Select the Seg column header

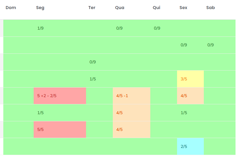pyautogui.click(x=40, y=8)
